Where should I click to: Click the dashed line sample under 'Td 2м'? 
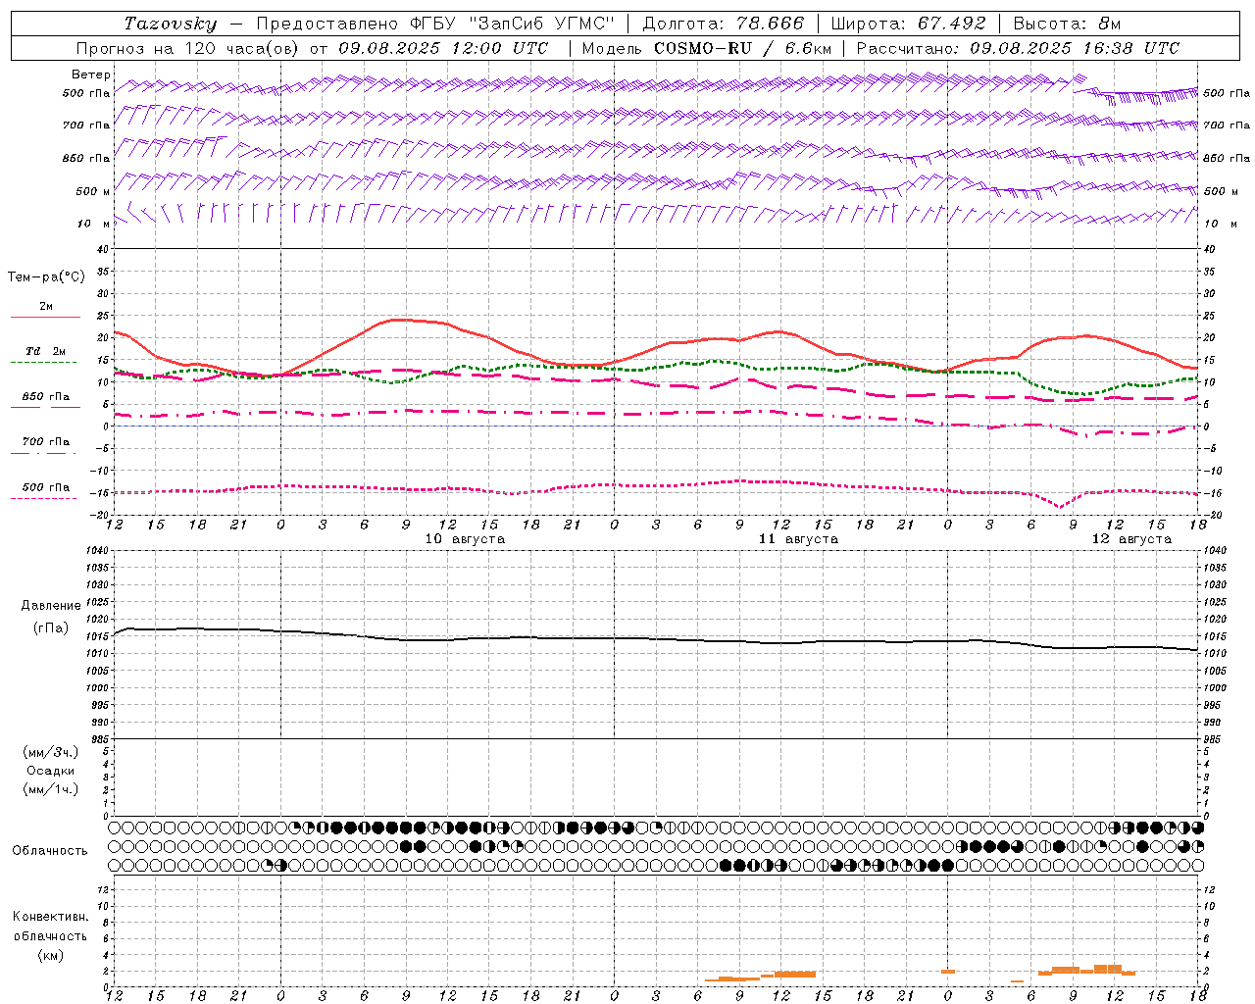[x=44, y=362]
